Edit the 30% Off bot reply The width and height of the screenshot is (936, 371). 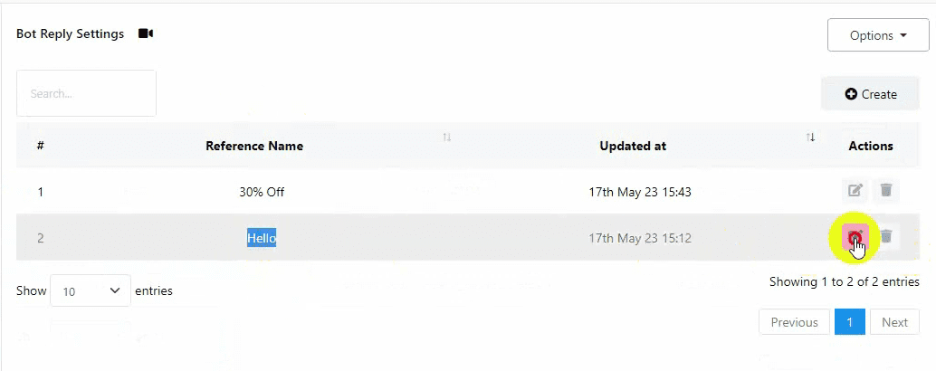855,190
